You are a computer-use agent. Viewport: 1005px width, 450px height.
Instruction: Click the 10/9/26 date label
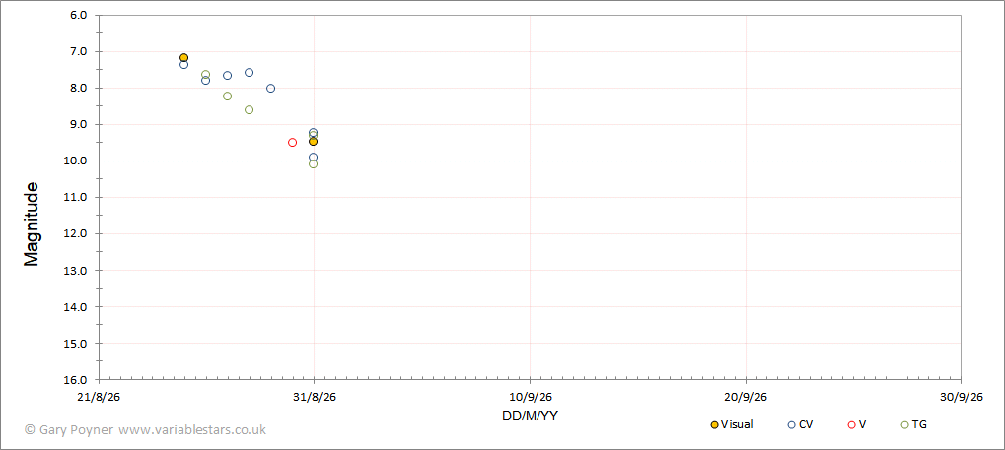tap(530, 397)
